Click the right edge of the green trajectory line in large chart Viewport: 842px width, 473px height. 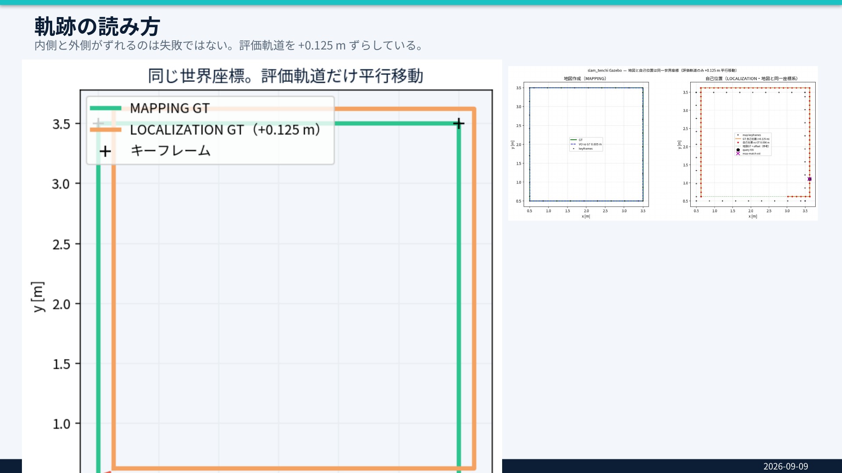pos(459,298)
